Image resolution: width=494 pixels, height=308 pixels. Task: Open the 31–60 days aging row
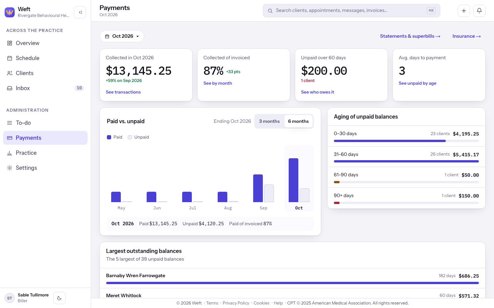[406, 157]
